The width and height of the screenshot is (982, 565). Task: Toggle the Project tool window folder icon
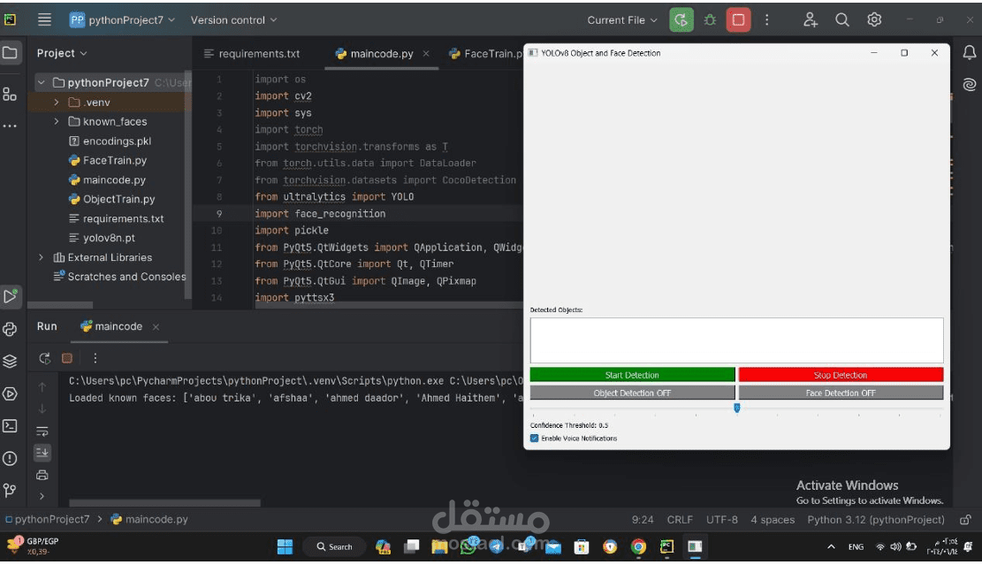tap(10, 53)
